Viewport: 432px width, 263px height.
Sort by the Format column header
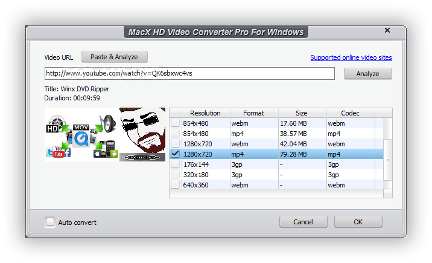pos(254,113)
